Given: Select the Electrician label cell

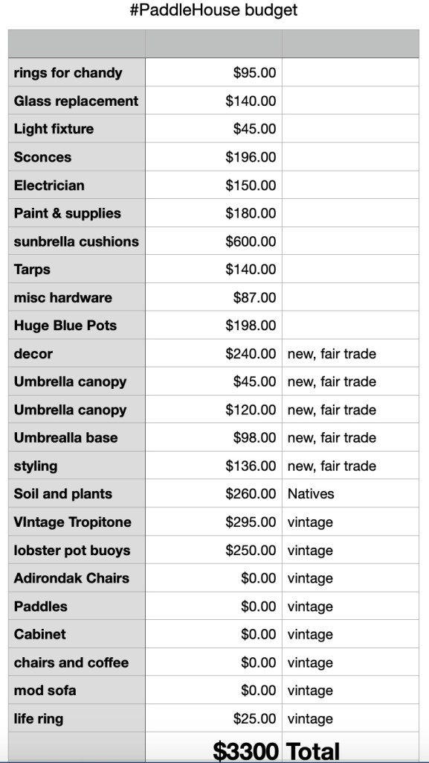Looking at the screenshot, I should click(77, 186).
